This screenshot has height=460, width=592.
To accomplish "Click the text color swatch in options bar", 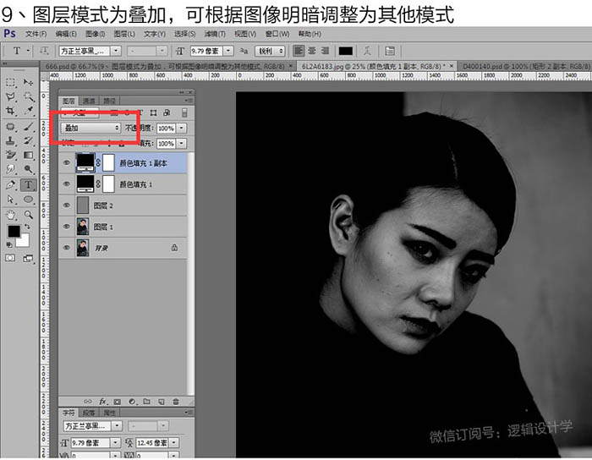I will tap(345, 51).
